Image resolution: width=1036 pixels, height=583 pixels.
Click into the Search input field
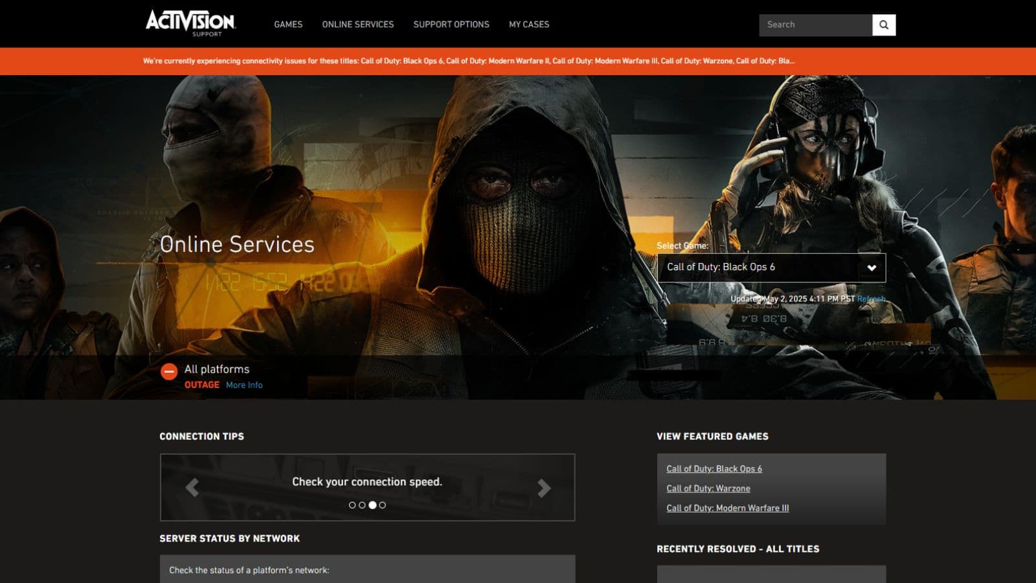pyautogui.click(x=815, y=25)
